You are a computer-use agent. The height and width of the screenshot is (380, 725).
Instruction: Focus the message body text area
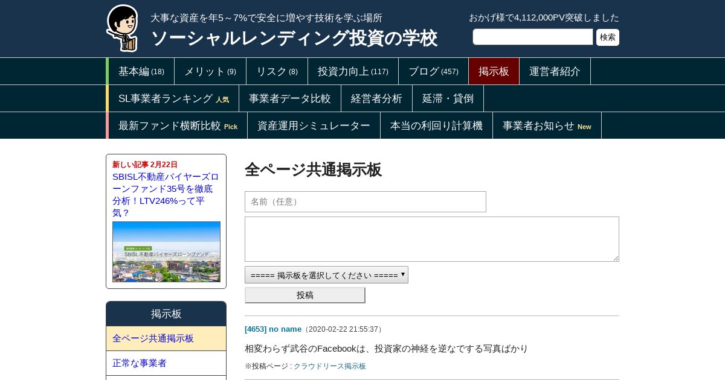click(432, 239)
